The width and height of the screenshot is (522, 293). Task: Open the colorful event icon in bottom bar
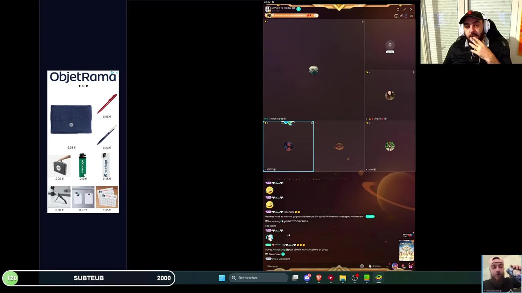click(x=395, y=266)
